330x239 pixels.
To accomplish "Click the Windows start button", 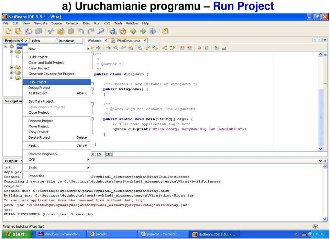I will pyautogui.click(x=16, y=234).
